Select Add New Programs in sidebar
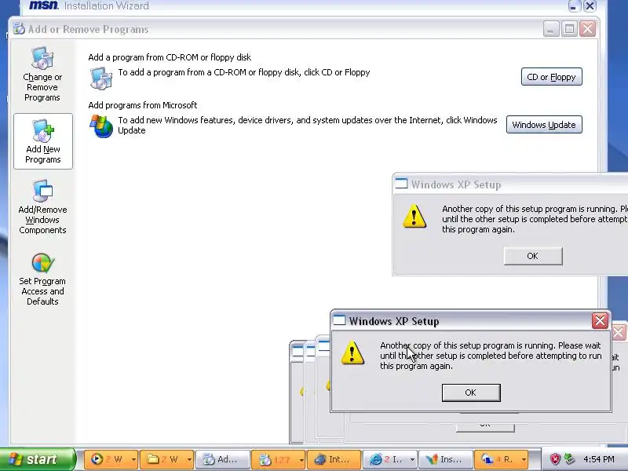The image size is (628, 471). pyautogui.click(x=43, y=141)
